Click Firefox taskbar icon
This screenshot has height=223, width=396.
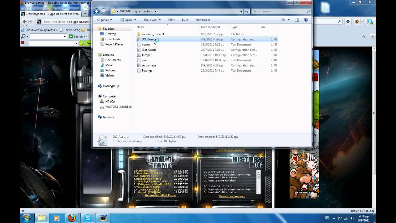(x=72, y=218)
